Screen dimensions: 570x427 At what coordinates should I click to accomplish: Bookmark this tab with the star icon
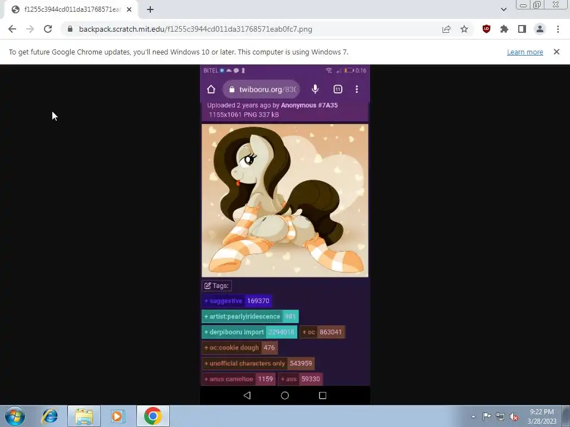click(x=464, y=29)
